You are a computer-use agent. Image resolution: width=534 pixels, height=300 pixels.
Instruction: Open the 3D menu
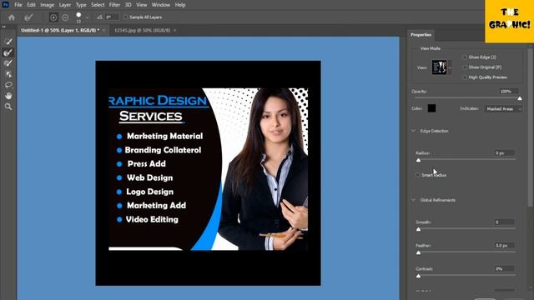click(128, 5)
